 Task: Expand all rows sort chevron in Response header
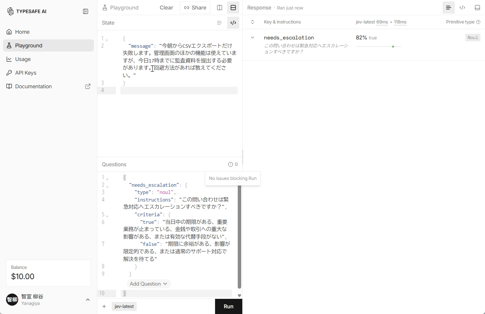coord(253,22)
